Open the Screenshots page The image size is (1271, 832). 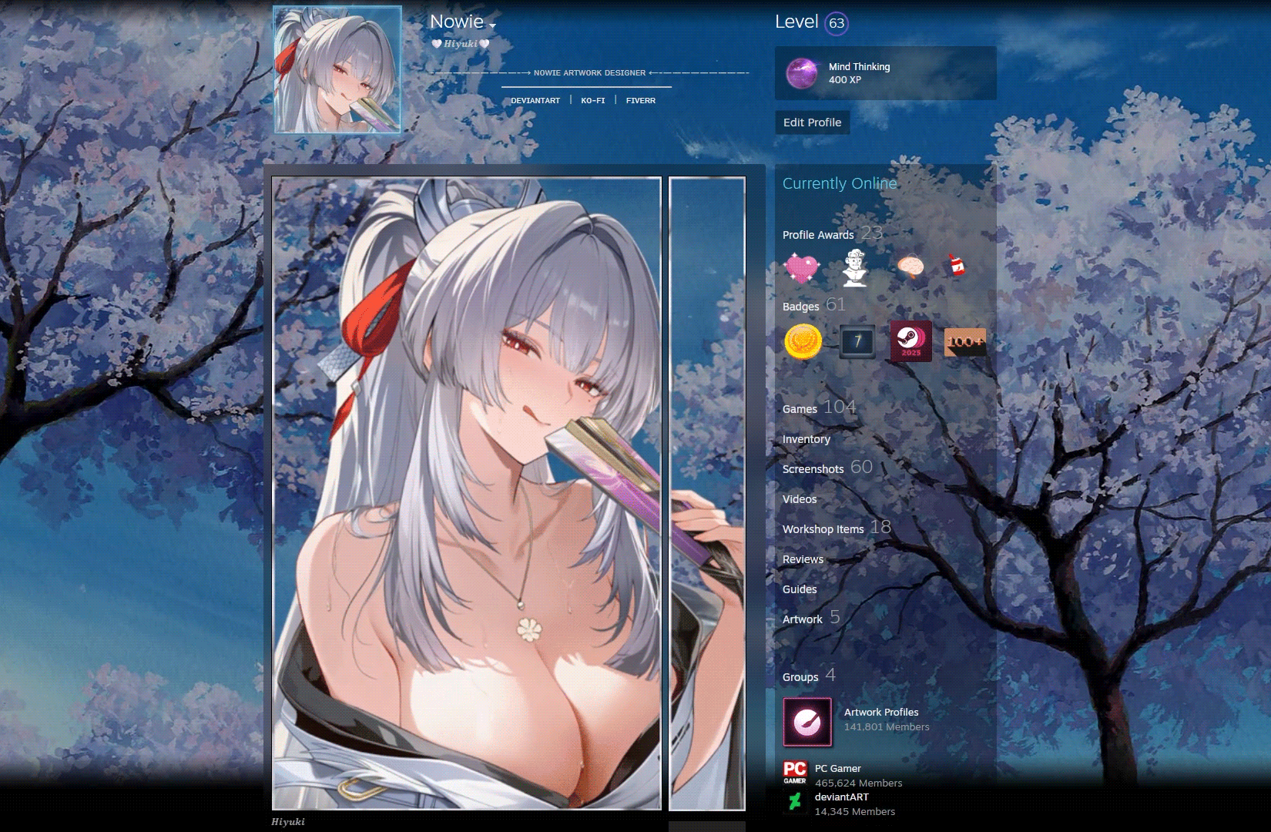pos(813,469)
